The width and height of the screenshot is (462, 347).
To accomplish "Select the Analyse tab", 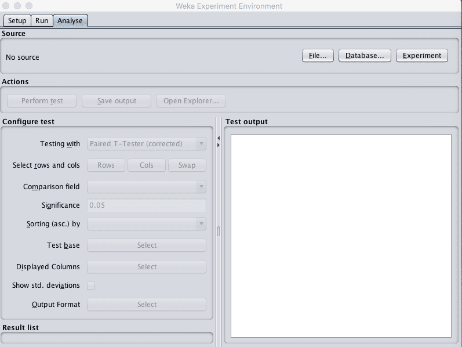I will [x=70, y=21].
